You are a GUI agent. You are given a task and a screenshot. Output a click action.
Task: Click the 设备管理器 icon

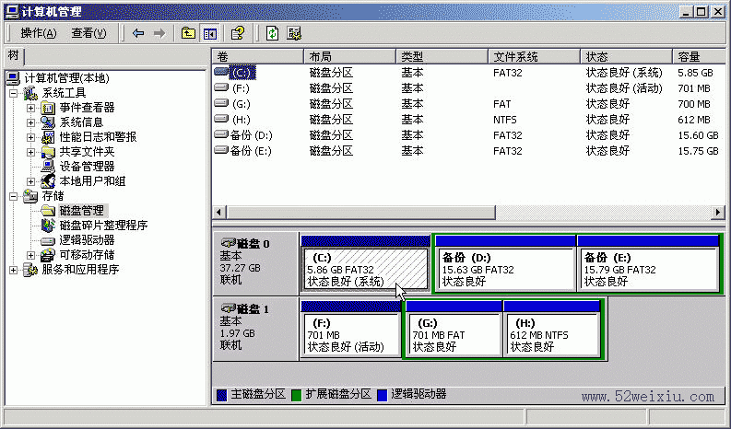[x=48, y=167]
